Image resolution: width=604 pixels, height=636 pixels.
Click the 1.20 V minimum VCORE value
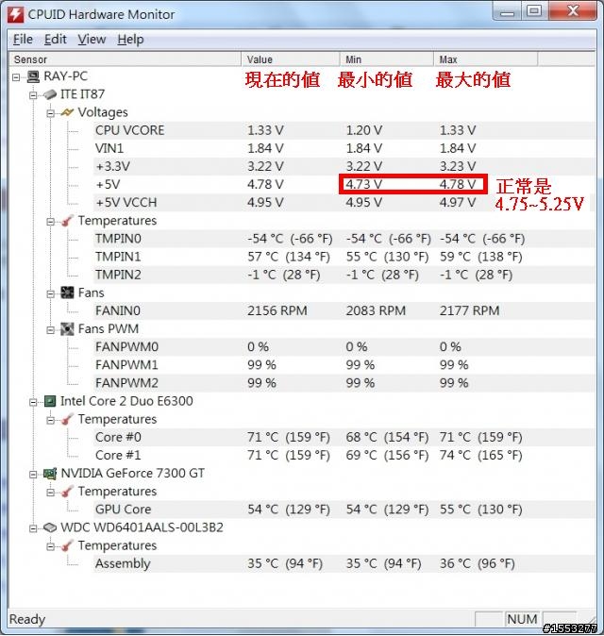click(364, 130)
